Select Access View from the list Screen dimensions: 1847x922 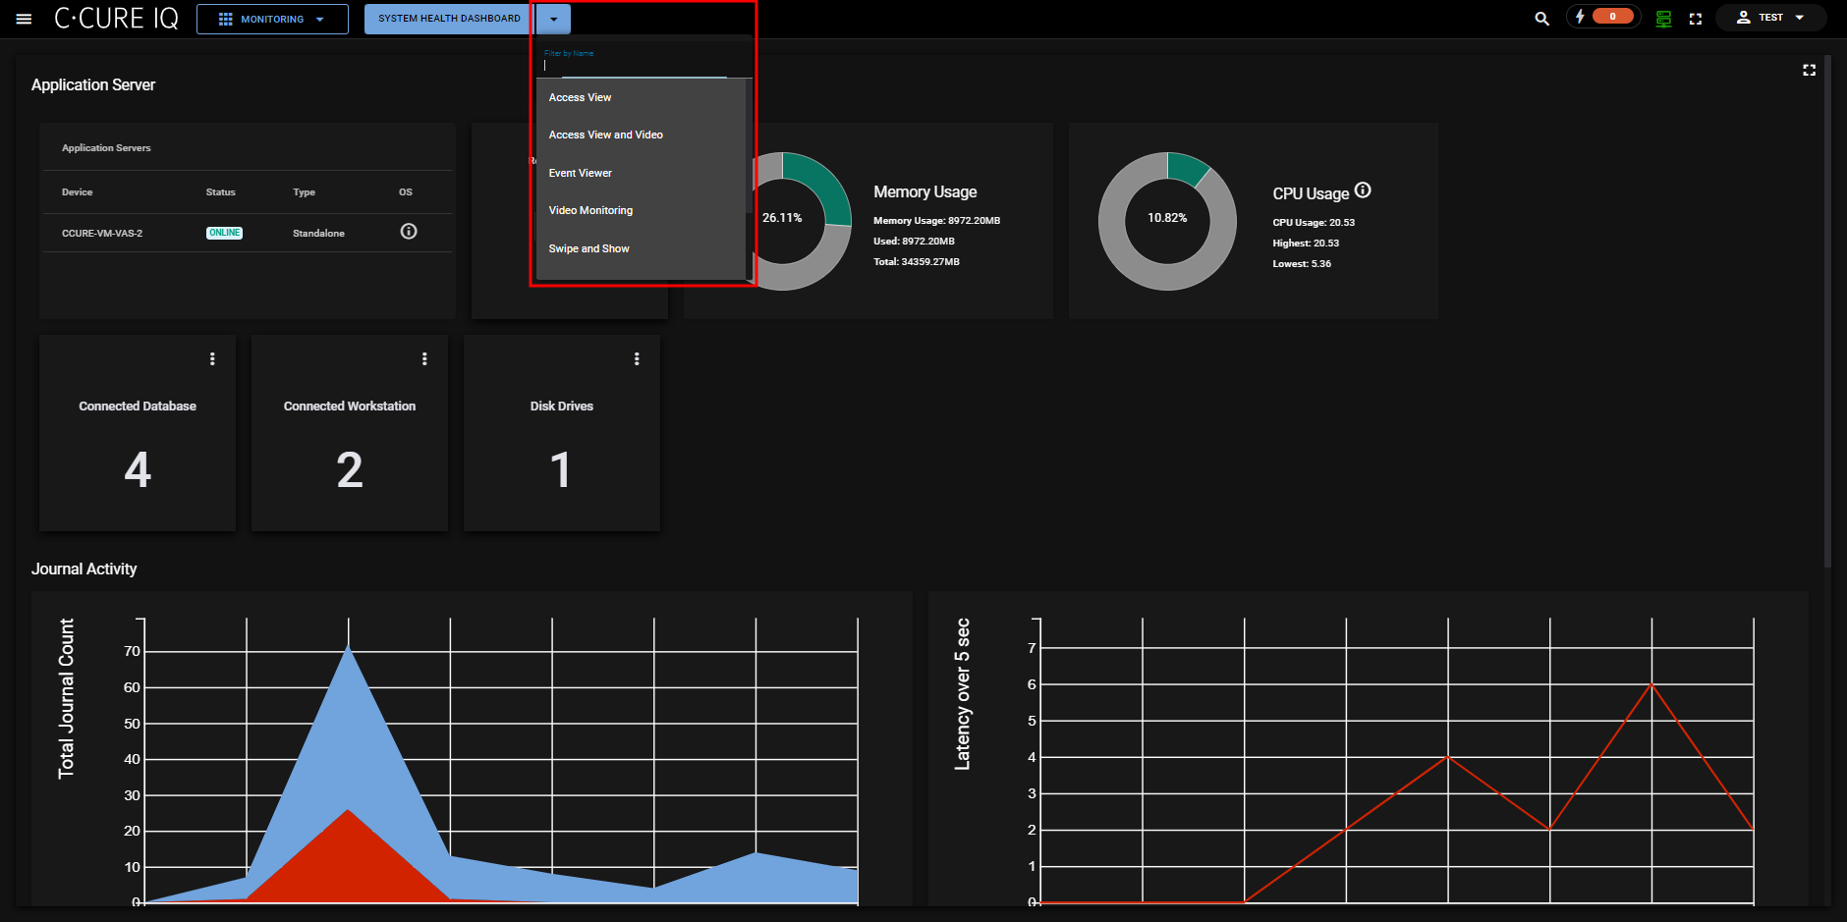pyautogui.click(x=580, y=97)
